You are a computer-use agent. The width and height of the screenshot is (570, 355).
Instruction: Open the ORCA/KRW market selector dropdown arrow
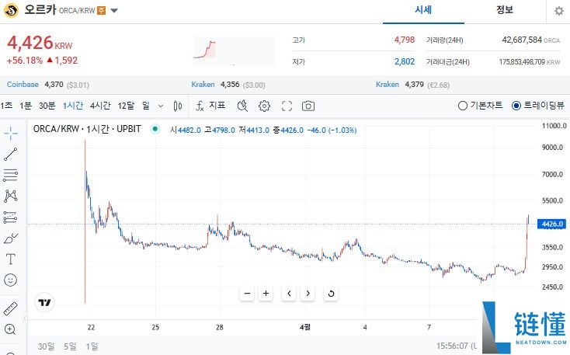coord(114,11)
